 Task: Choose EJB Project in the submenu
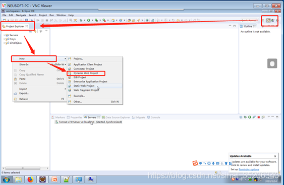pyautogui.click(x=94, y=77)
